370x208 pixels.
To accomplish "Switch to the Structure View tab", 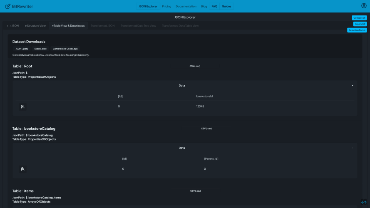I will [x=35, y=26].
